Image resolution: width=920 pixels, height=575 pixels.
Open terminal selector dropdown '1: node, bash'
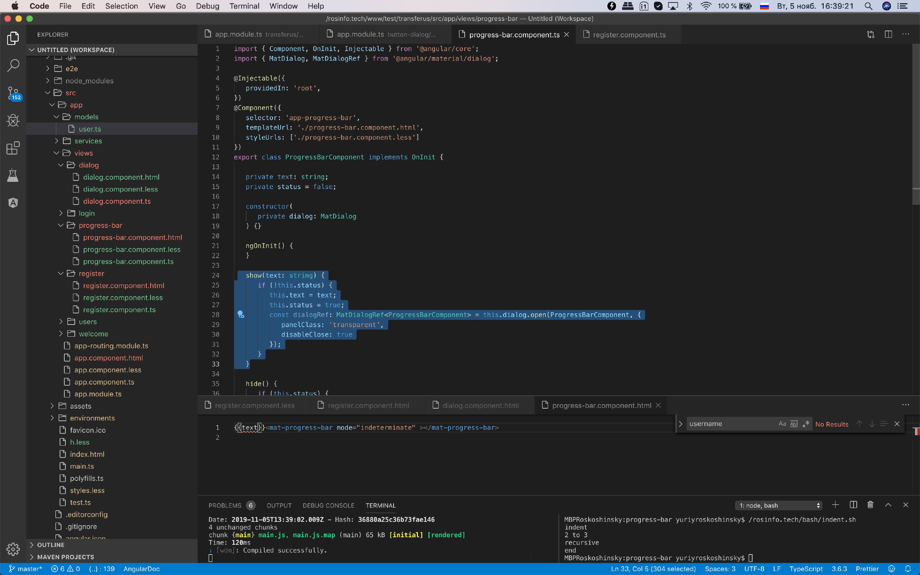pyautogui.click(x=778, y=505)
